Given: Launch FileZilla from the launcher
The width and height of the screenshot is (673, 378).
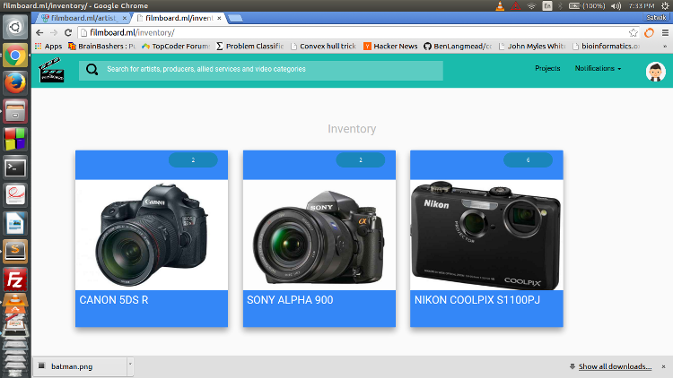Looking at the screenshot, I should coord(15,279).
